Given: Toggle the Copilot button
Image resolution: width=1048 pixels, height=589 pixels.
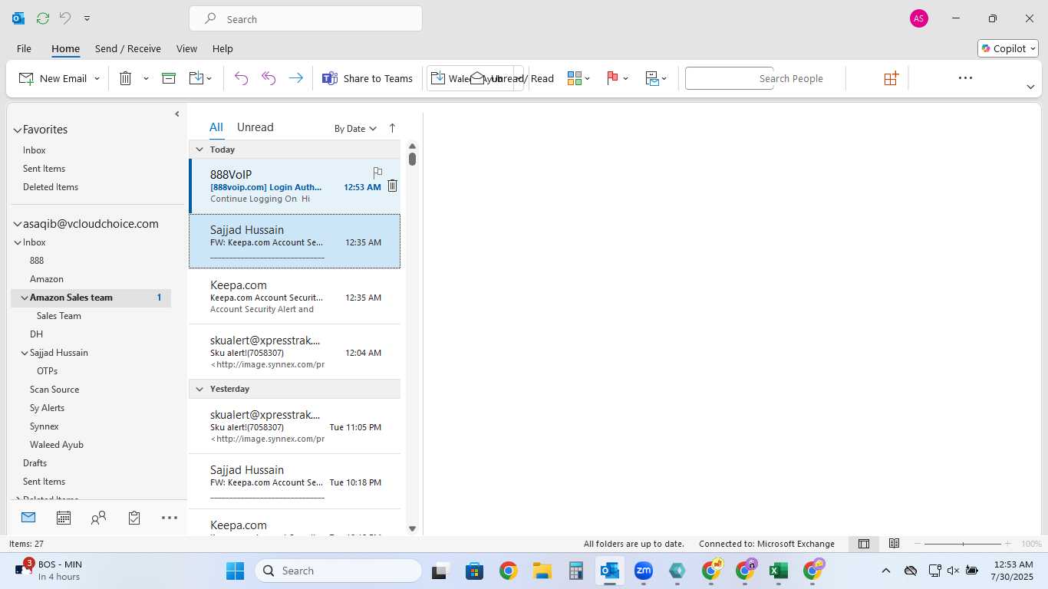Looking at the screenshot, I should [1007, 48].
